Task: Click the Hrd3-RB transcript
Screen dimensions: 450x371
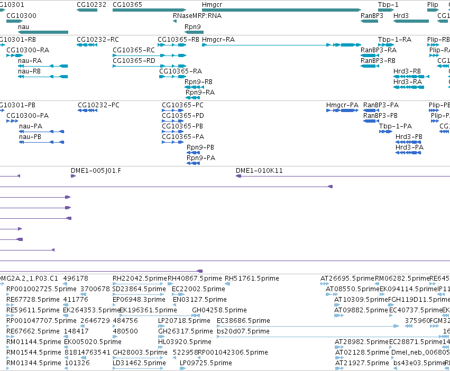Action: (411, 77)
